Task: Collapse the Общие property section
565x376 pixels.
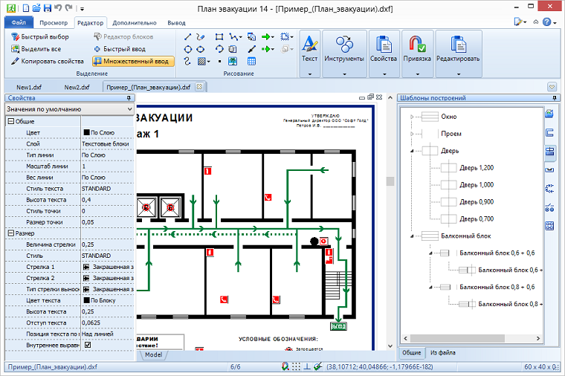Action: (10, 121)
